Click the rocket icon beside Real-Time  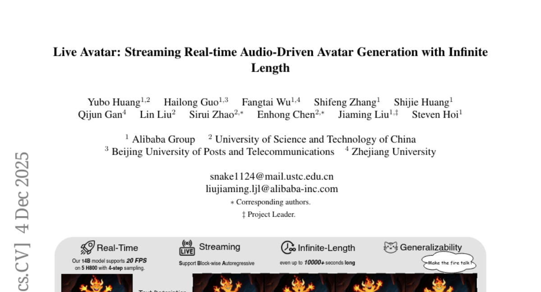(87, 247)
